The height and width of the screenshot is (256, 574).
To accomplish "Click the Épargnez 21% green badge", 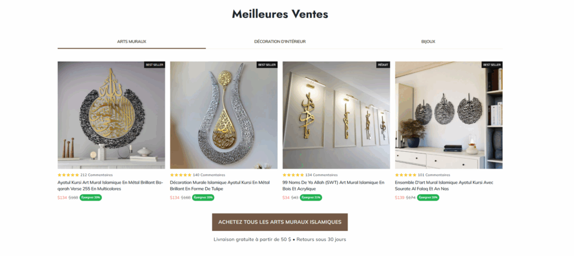I will point(311,198).
